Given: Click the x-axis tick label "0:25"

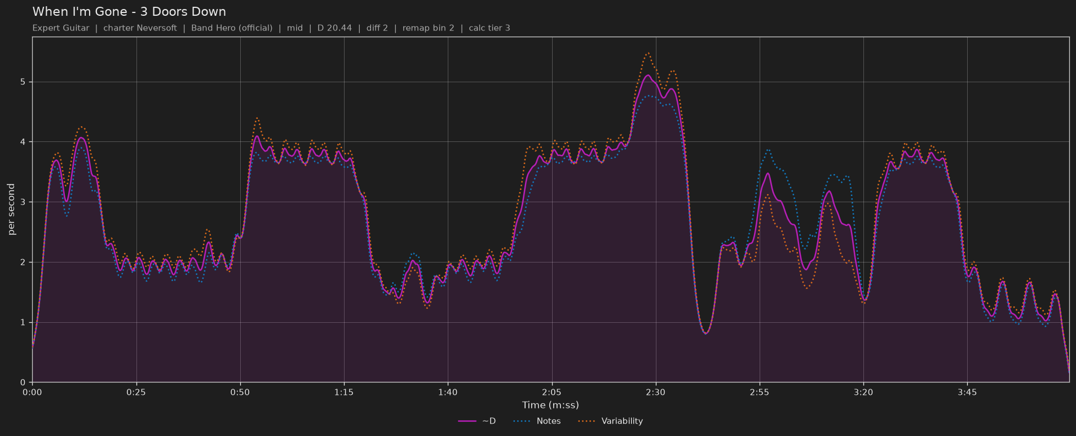Looking at the screenshot, I should 136,392.
